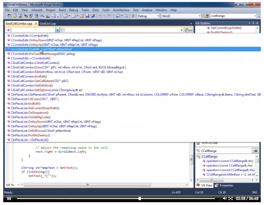Open the Debug configuration dropdown
This screenshot has height=205, width=264.
click(158, 16)
